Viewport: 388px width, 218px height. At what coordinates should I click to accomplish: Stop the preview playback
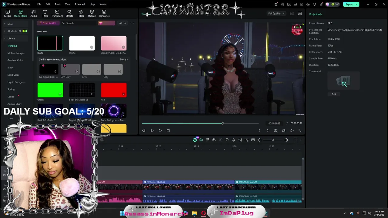168,130
